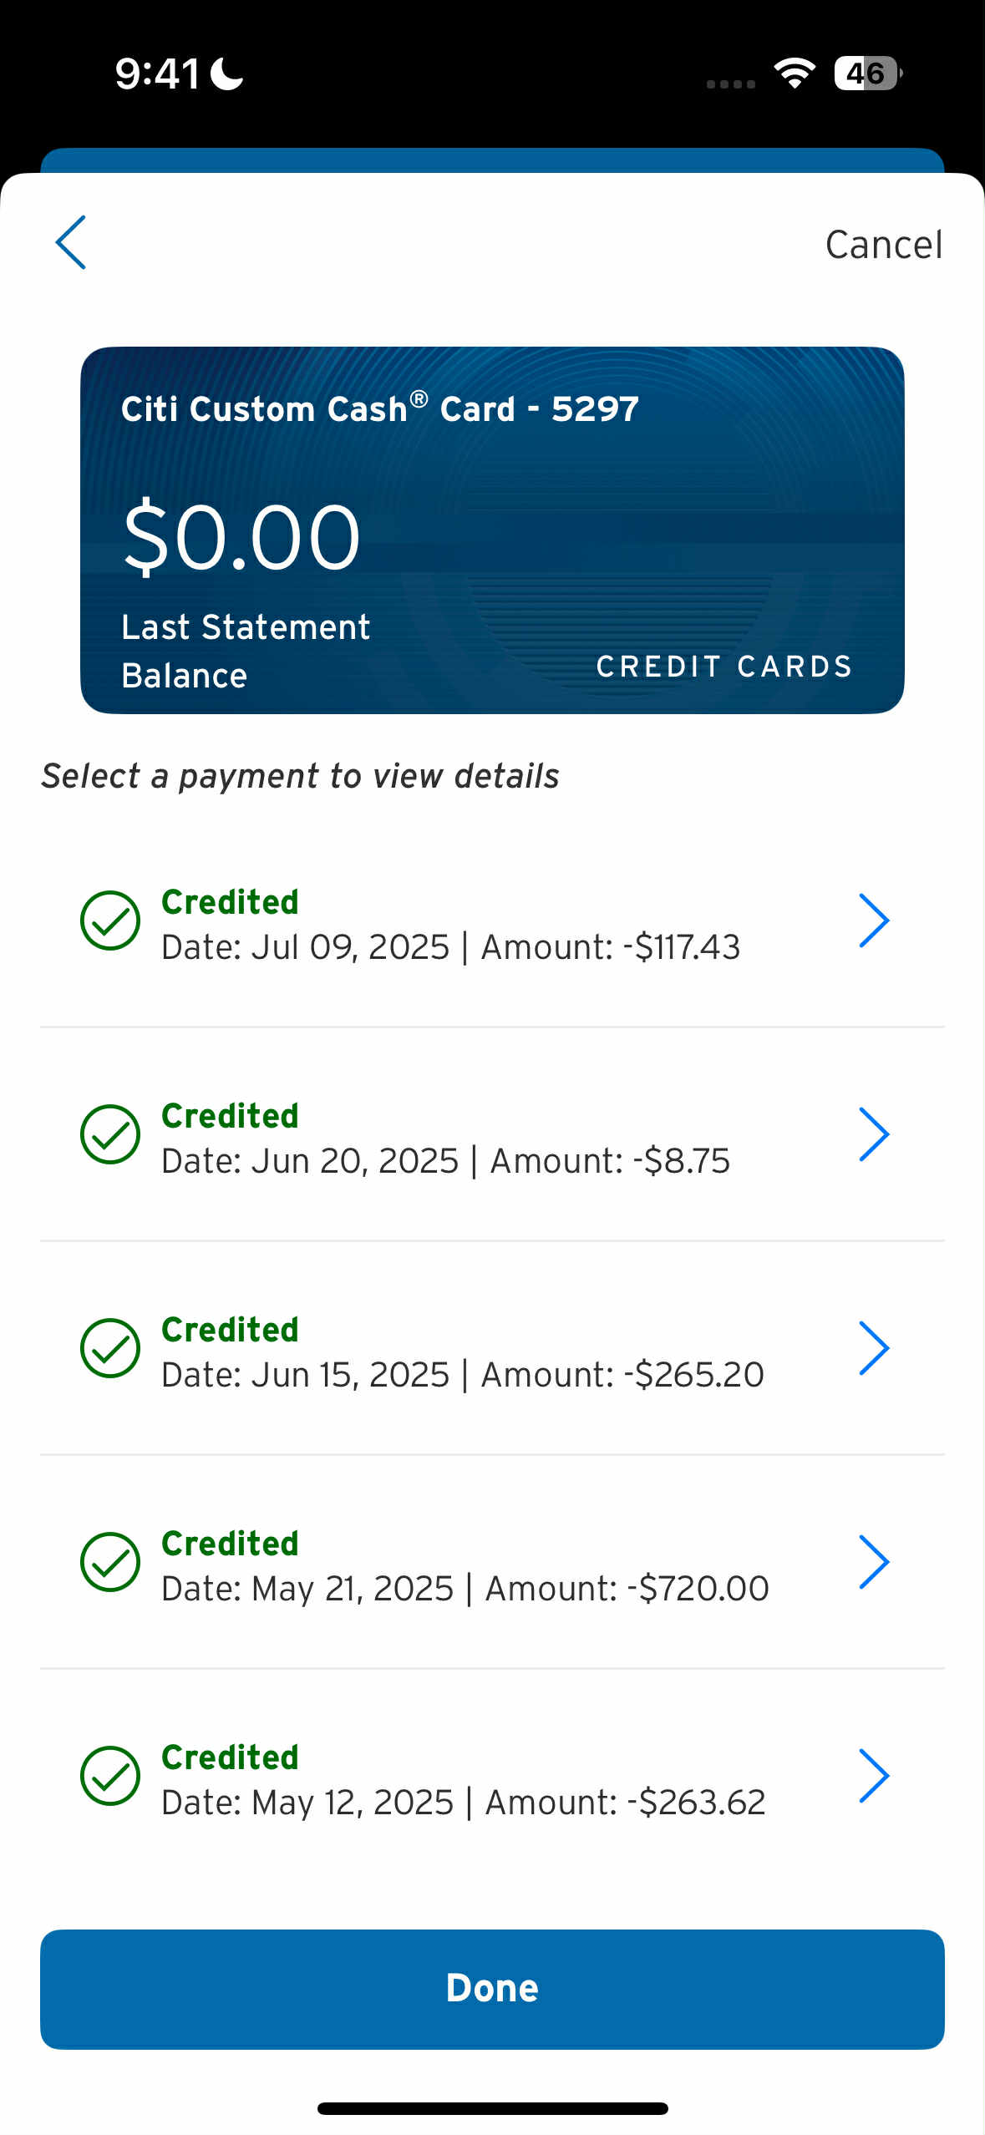Tap the green checkmark for May 12 payment
The image size is (985, 2135).
[110, 1776]
